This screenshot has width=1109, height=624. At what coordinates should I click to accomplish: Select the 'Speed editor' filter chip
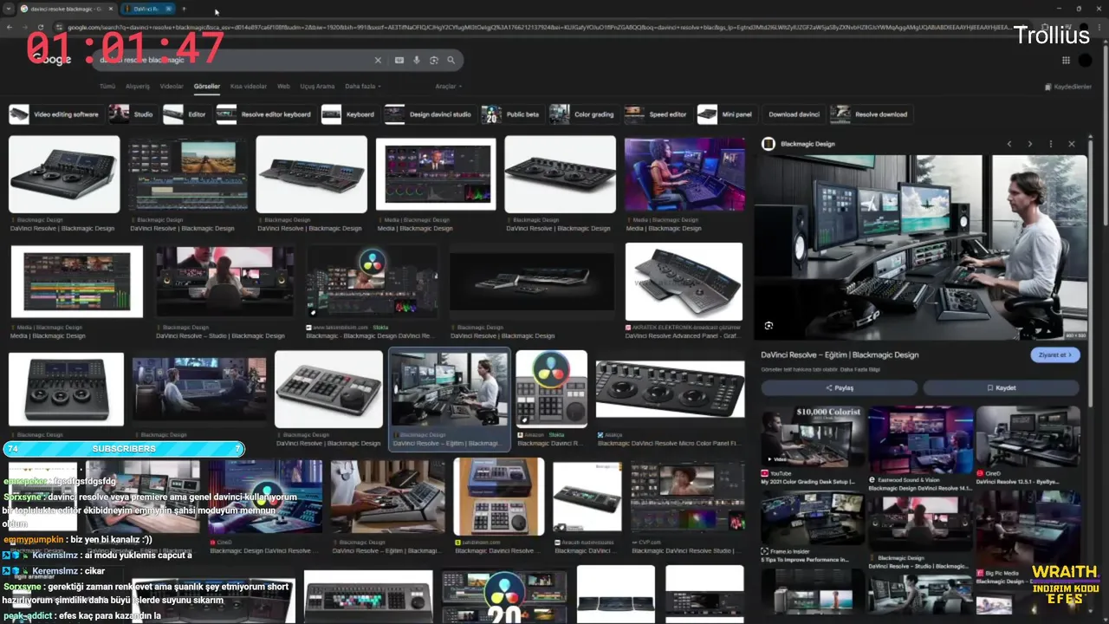click(x=657, y=114)
